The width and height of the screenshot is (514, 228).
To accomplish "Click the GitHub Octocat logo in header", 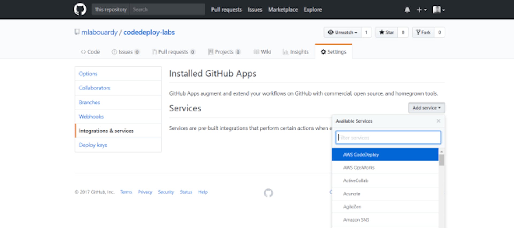I will coord(80,9).
